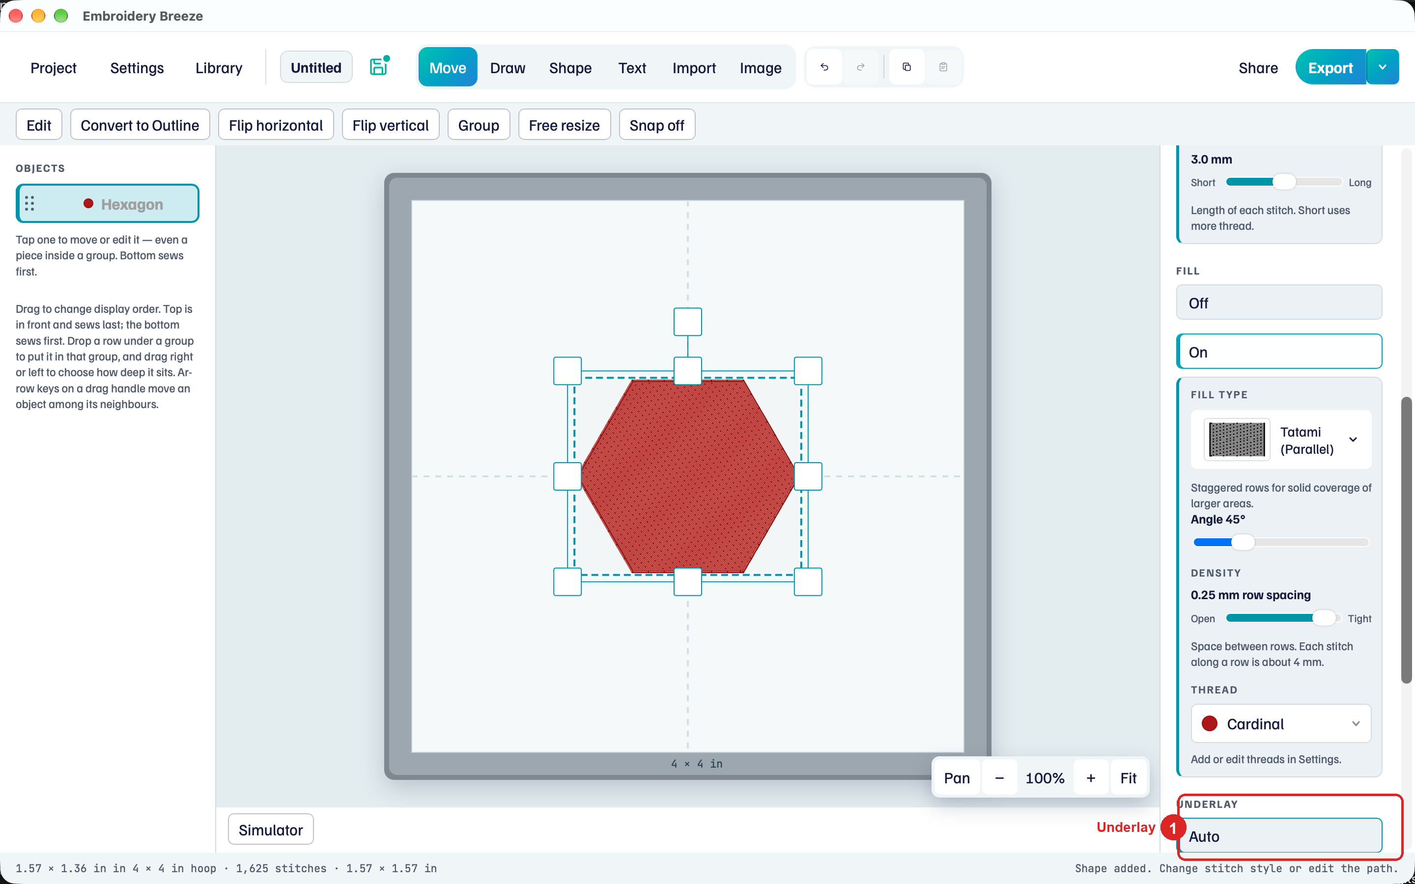
Task: Switch to the Draw tool tab
Action: click(508, 68)
